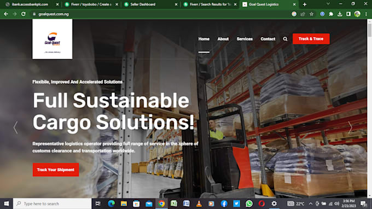Viewport: 372px width, 209px height.
Task: Toggle the browser side panel icon
Action: pos(348,14)
